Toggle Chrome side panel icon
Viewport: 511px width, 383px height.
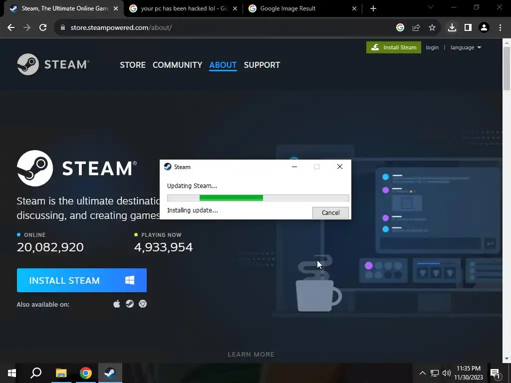468,28
